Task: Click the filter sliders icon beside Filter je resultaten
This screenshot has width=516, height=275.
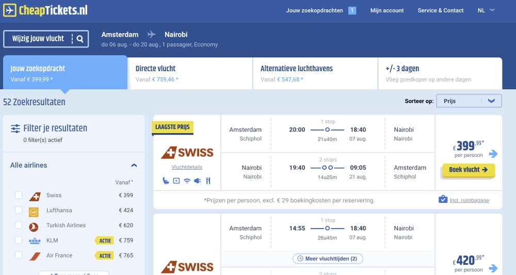Action: [x=15, y=128]
